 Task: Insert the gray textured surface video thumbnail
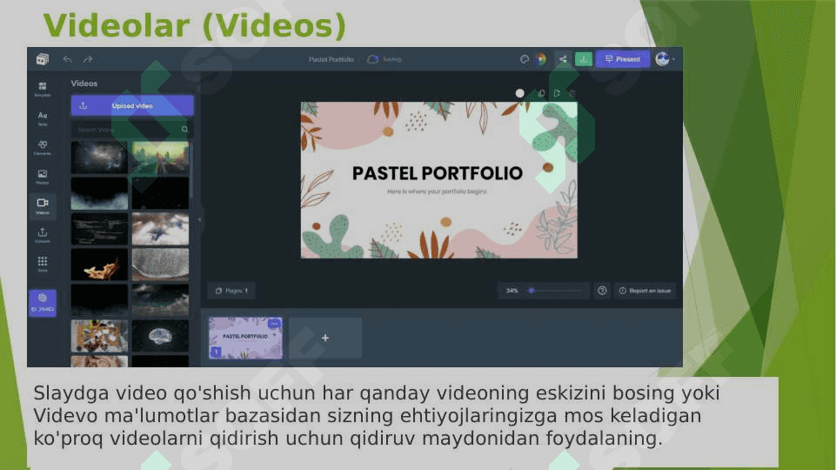pyautogui.click(x=160, y=265)
